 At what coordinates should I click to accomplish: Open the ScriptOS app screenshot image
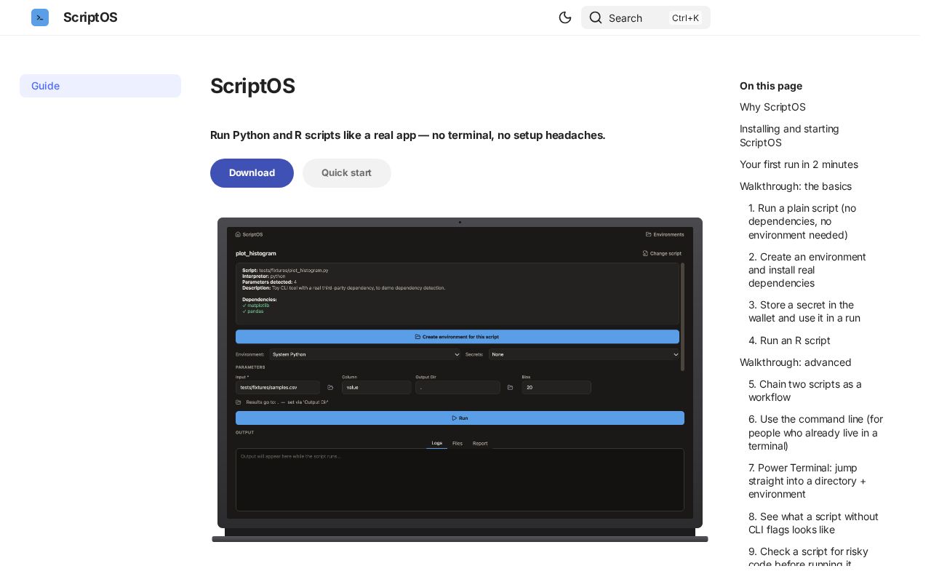[460, 380]
